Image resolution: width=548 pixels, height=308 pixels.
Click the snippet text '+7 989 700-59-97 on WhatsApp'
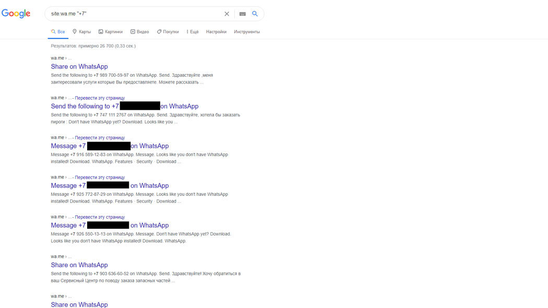(125, 75)
